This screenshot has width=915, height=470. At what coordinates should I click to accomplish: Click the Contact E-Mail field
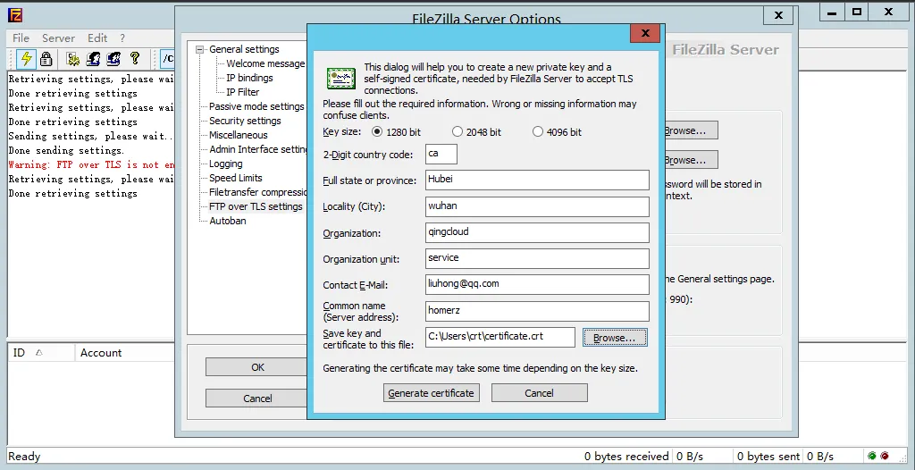(x=537, y=284)
